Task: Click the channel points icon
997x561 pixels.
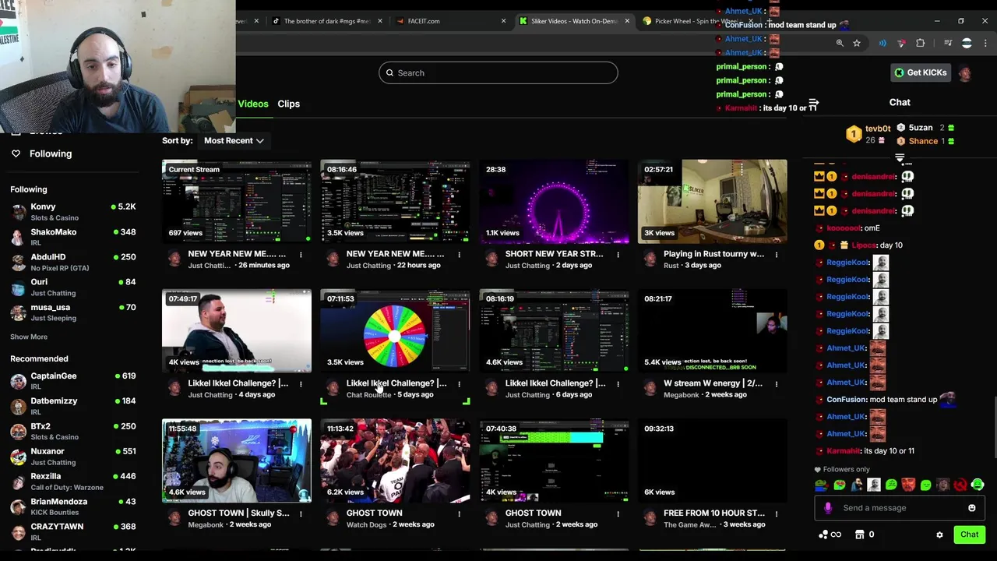Action: coord(830,535)
